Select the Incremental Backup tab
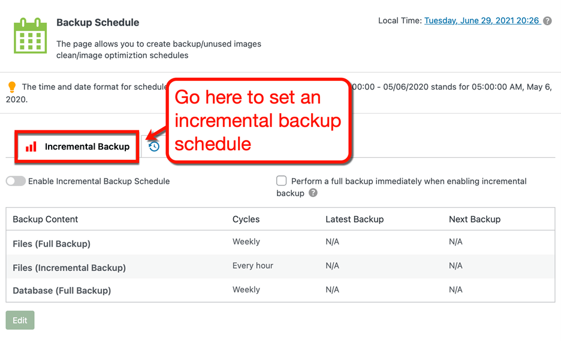The image size is (561, 341). click(x=77, y=147)
